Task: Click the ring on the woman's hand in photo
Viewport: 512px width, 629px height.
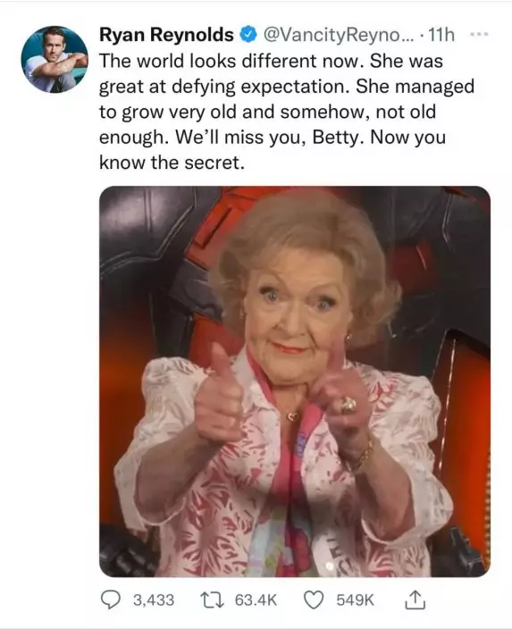Action: tap(348, 405)
